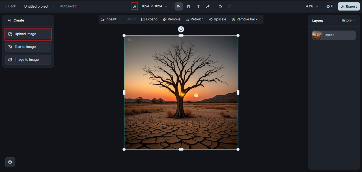Viewport: 362px width, 172px height.
Task: Open the Untitled project name dropdown
Action: point(53,7)
